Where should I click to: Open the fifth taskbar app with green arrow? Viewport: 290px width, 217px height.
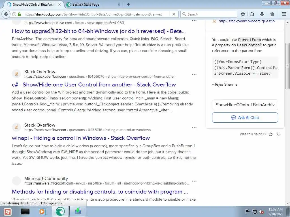78,211
